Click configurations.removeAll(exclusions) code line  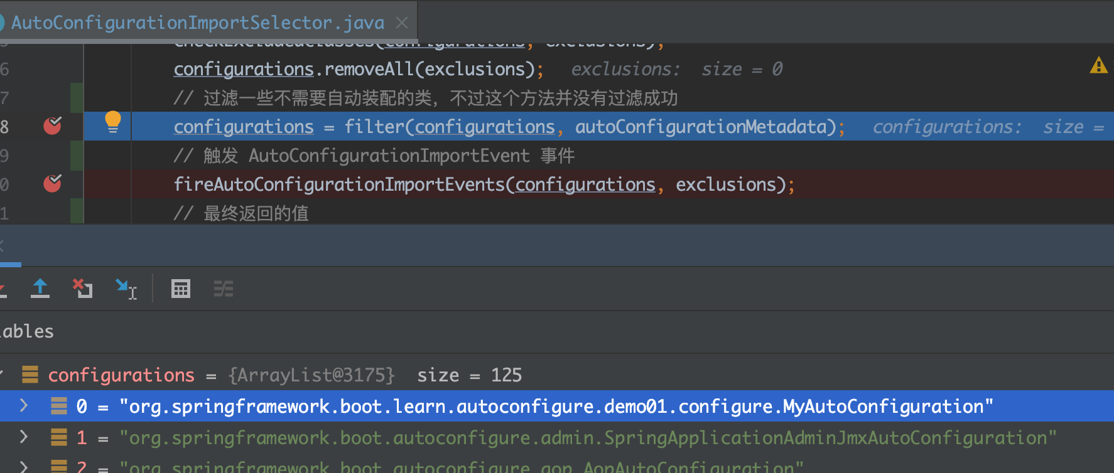[x=359, y=69]
